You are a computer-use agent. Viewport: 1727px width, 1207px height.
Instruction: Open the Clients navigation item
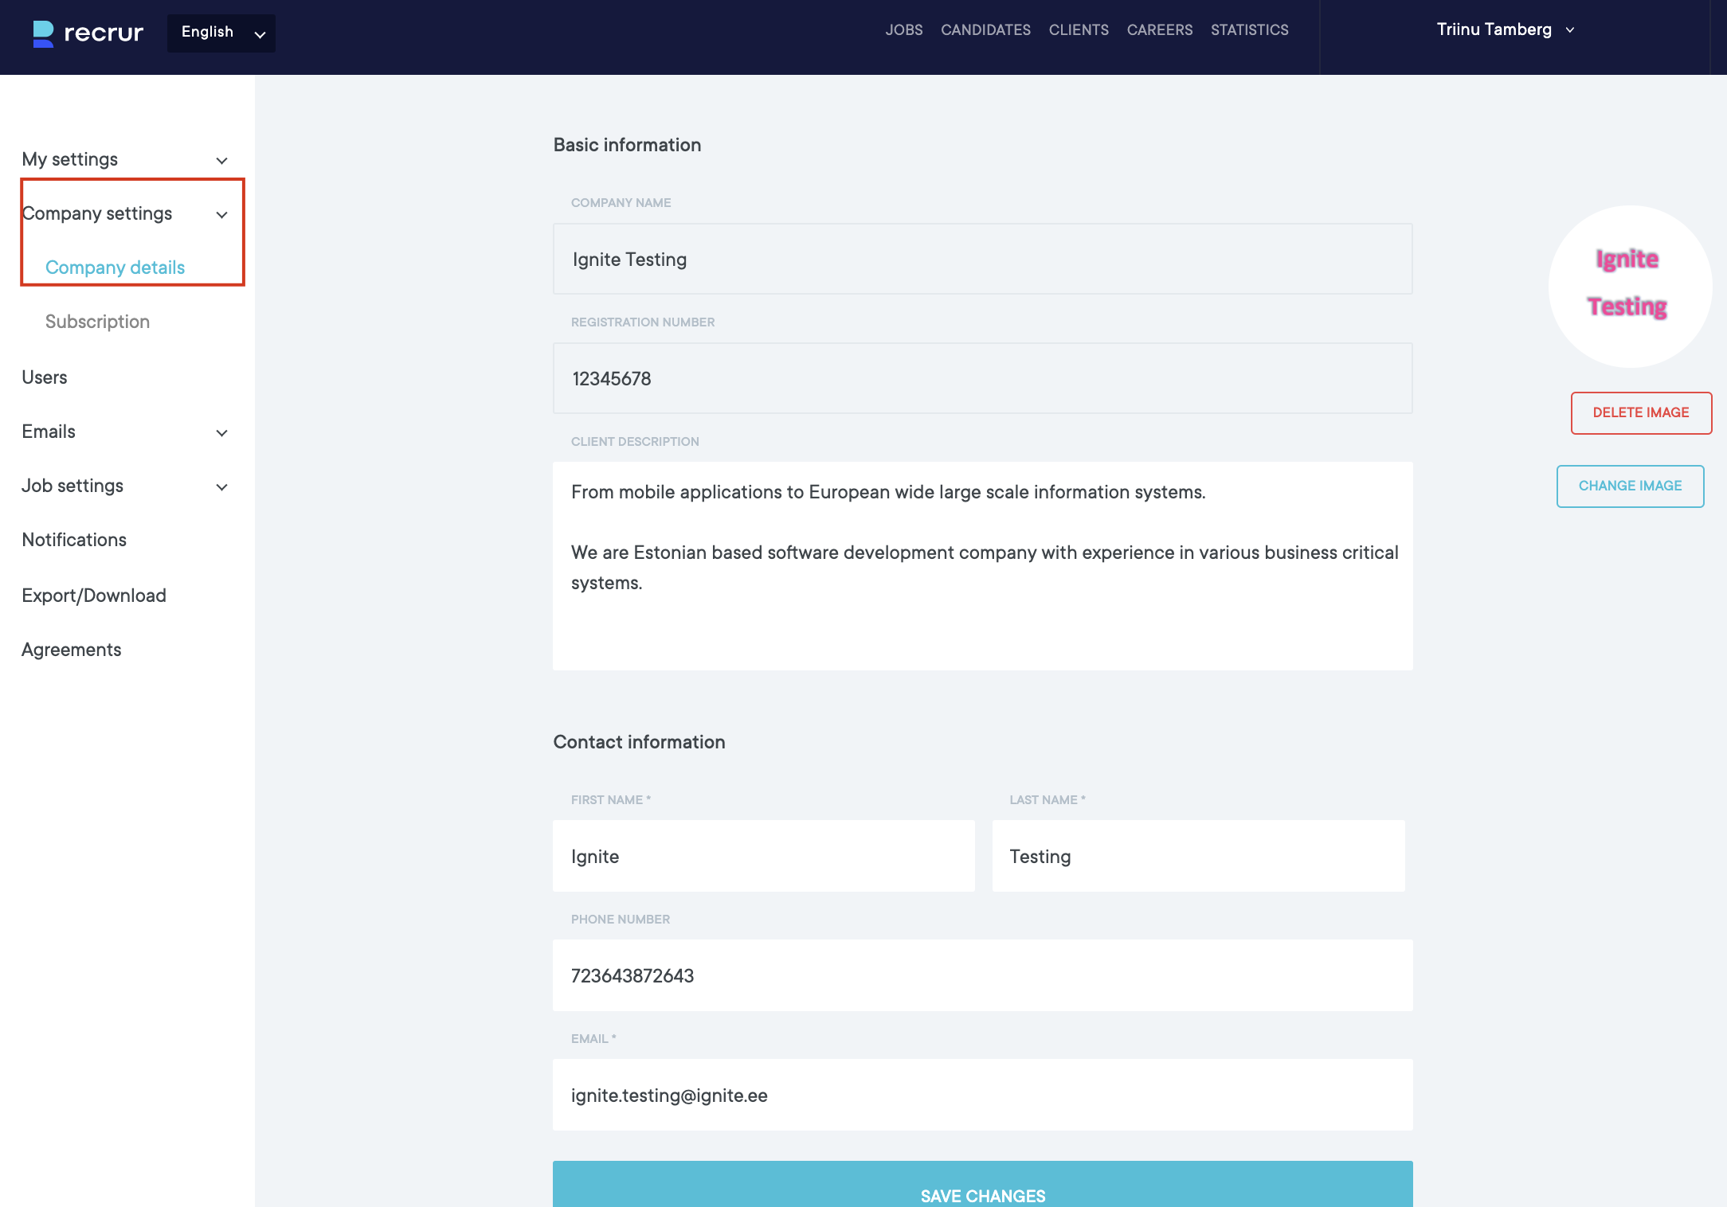1078,30
